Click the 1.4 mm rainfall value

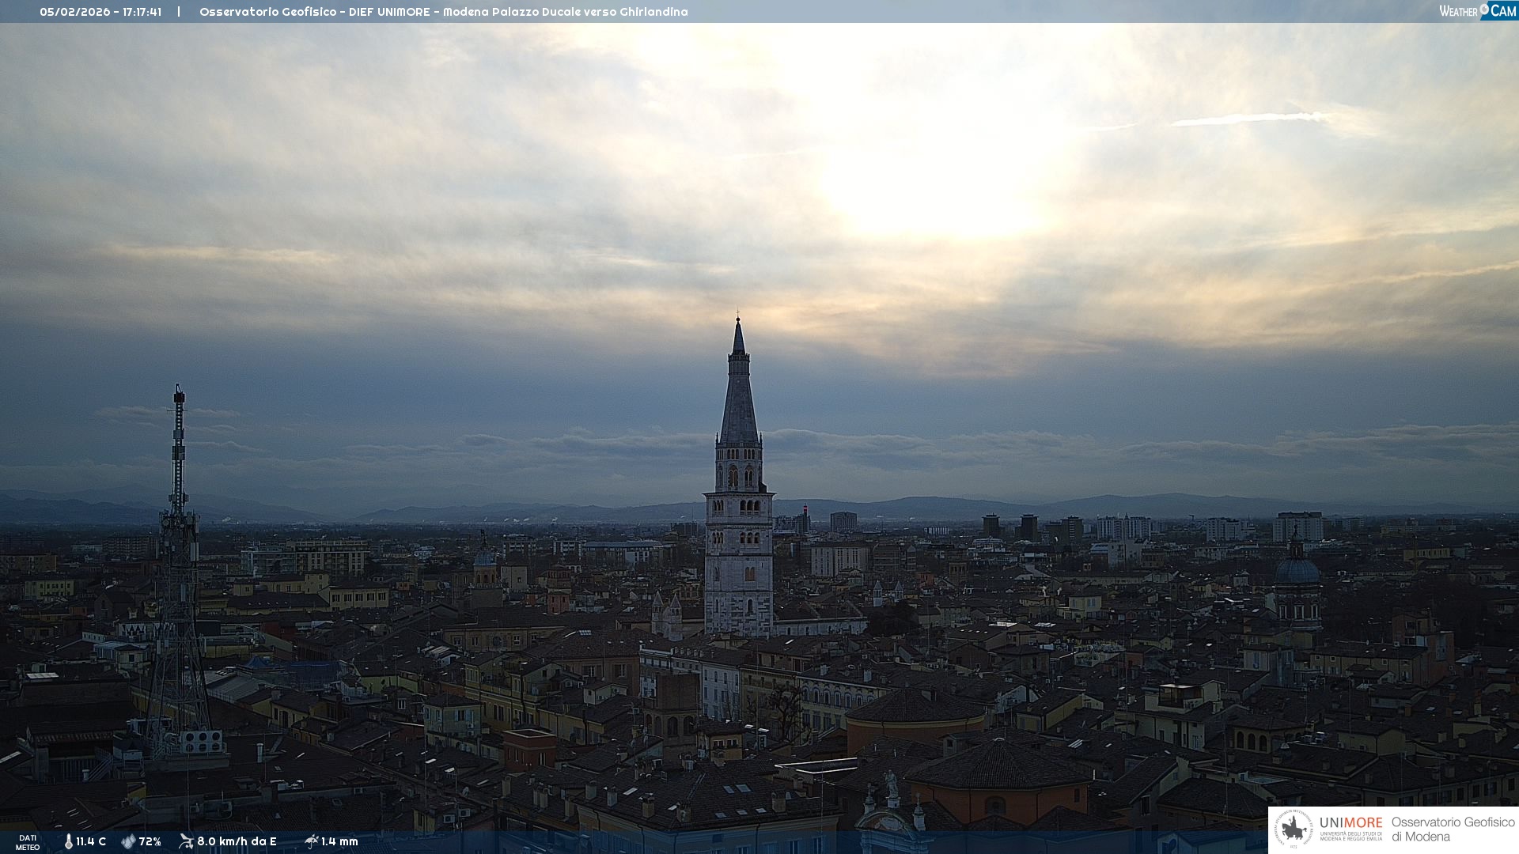339,841
